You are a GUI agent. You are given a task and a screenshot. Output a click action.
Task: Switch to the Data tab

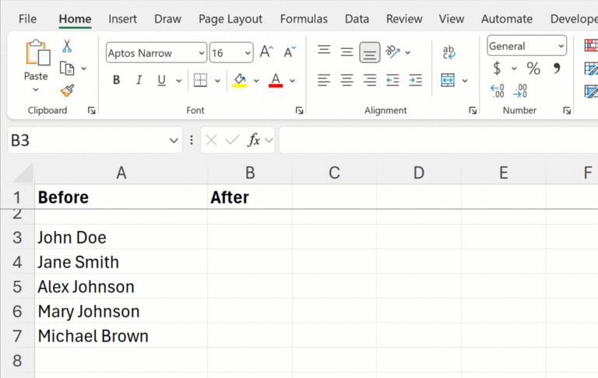pyautogui.click(x=357, y=19)
